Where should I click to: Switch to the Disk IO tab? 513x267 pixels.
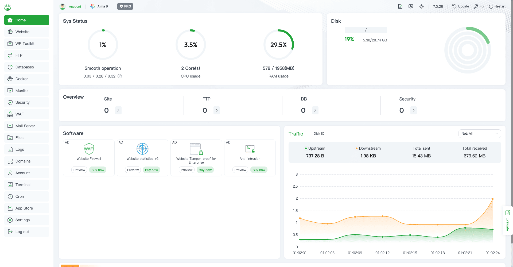click(319, 134)
